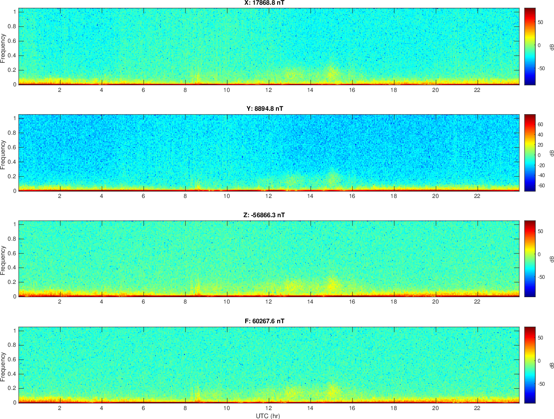The height and width of the screenshot is (419, 554).
Task: Click the 0.8 frequency tick on the Y panel
Action: point(12,133)
